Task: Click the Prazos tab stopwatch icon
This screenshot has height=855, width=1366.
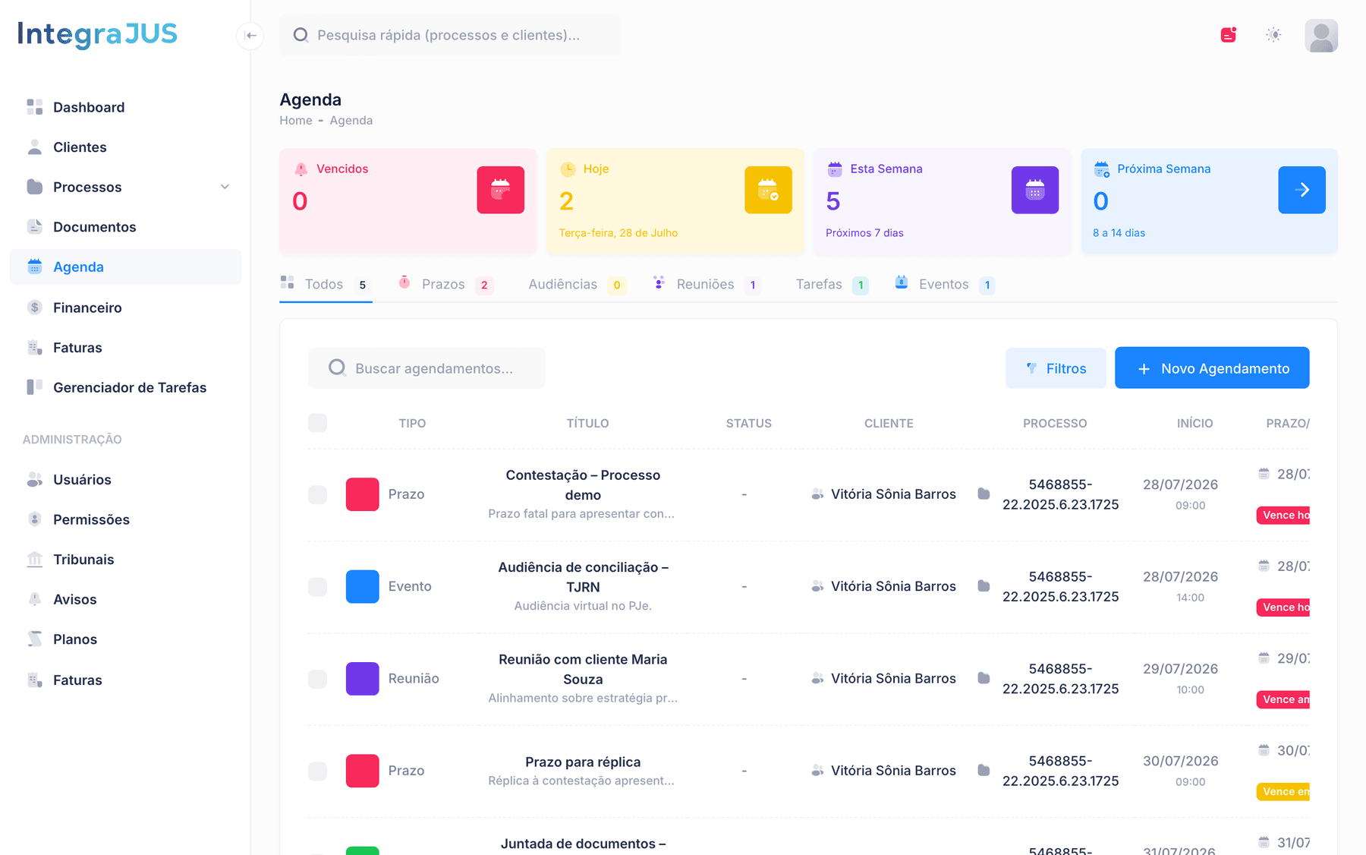Action: pyautogui.click(x=404, y=282)
